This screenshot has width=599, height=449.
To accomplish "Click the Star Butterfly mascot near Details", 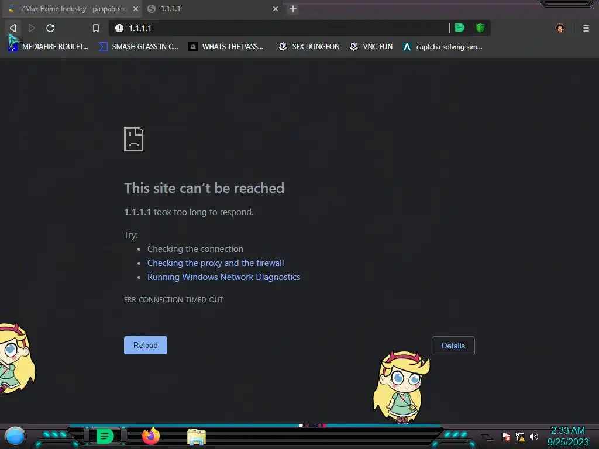I will tap(401, 387).
